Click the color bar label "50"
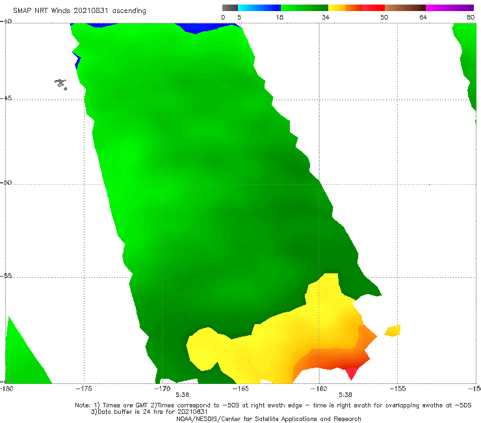Screen dimensions: 481x423 (384, 17)
